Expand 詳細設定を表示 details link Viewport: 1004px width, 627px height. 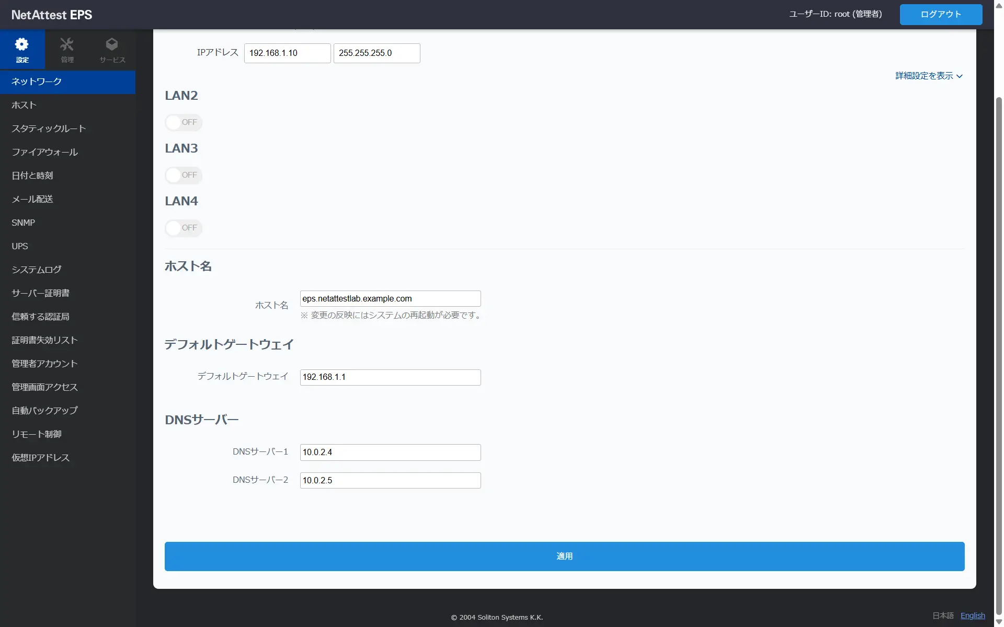point(929,76)
